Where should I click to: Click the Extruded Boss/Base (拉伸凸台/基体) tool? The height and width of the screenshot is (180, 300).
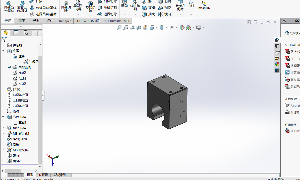(x=9, y=7)
